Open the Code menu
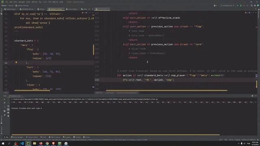This screenshot has height=146, width=260. tap(28, 2)
